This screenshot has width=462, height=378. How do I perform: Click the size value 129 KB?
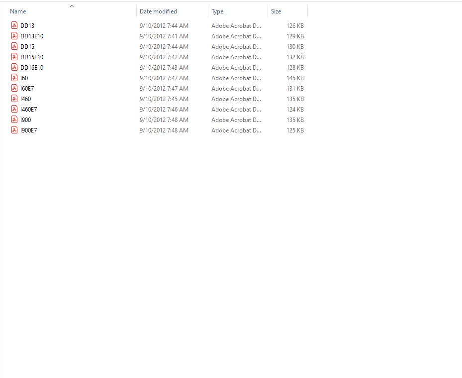click(295, 36)
